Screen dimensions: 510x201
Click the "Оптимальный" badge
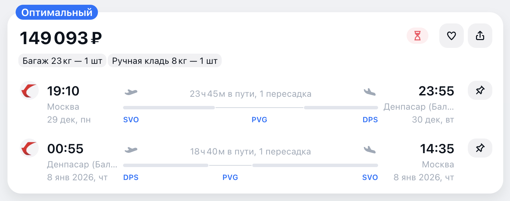tap(57, 13)
